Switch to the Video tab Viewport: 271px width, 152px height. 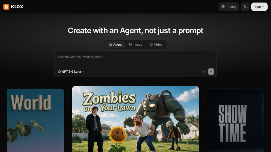[x=156, y=45]
